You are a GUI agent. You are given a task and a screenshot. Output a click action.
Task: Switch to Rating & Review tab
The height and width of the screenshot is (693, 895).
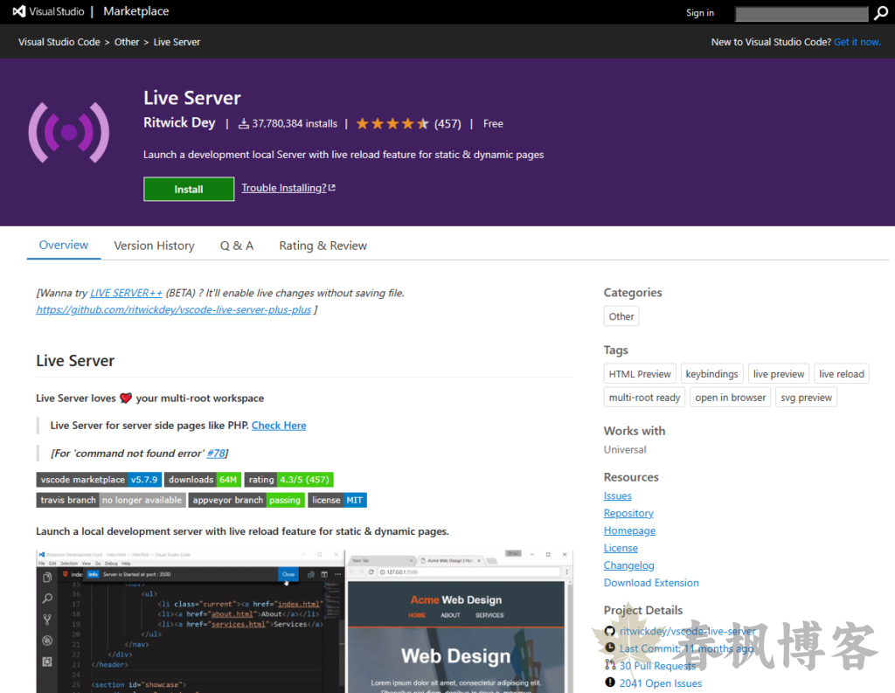(x=323, y=246)
